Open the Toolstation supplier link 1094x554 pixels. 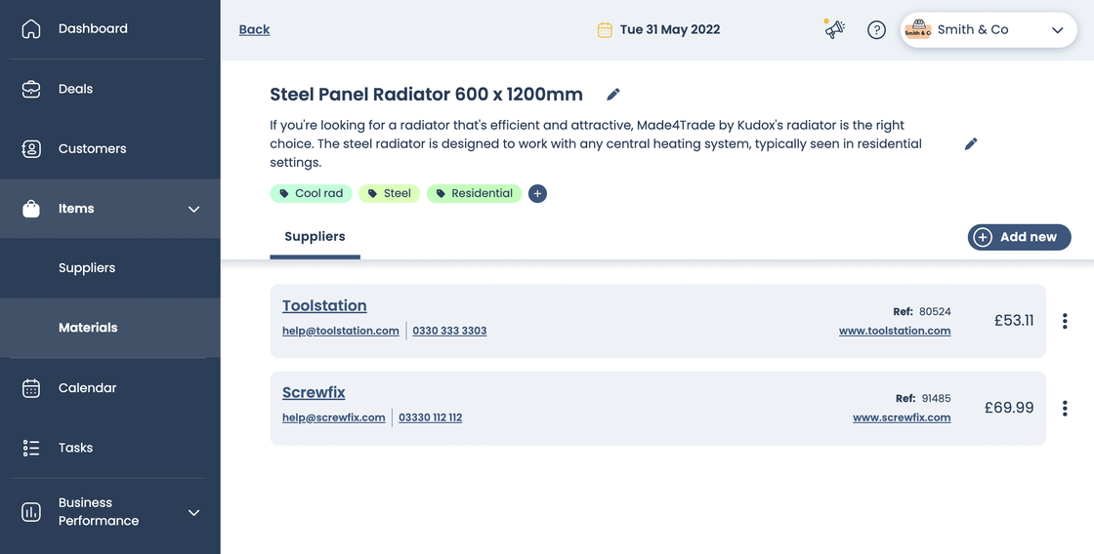click(324, 305)
